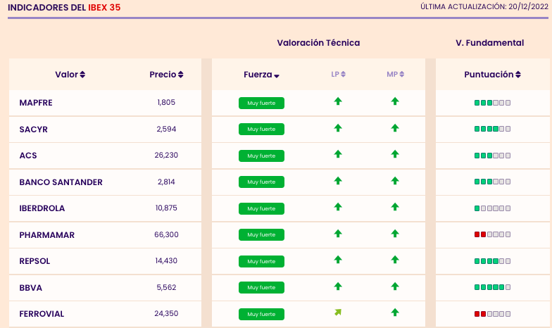The image size is (552, 328).
Task: Select MAPFRE price 1,805
Action: tap(166, 103)
